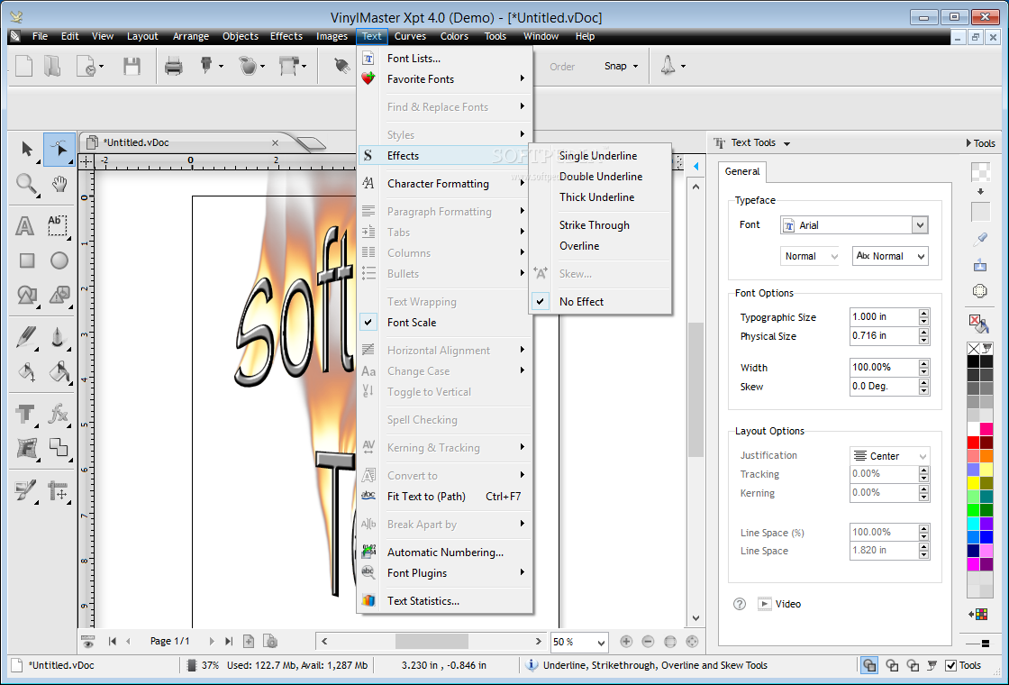
Task: Select the Node Edit tool
Action: click(x=59, y=150)
